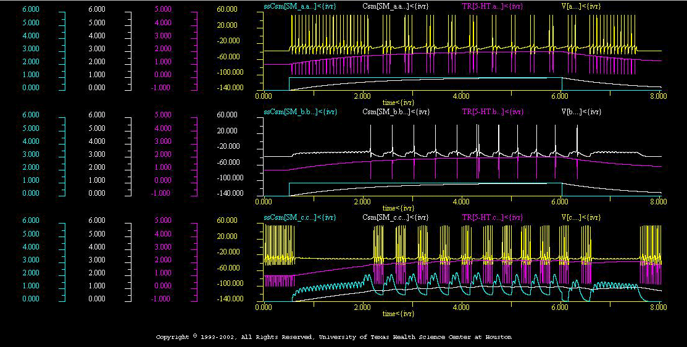Click the time<{ivr} axis label under middle plot
The width and height of the screenshot is (687, 347).
tap(398, 207)
